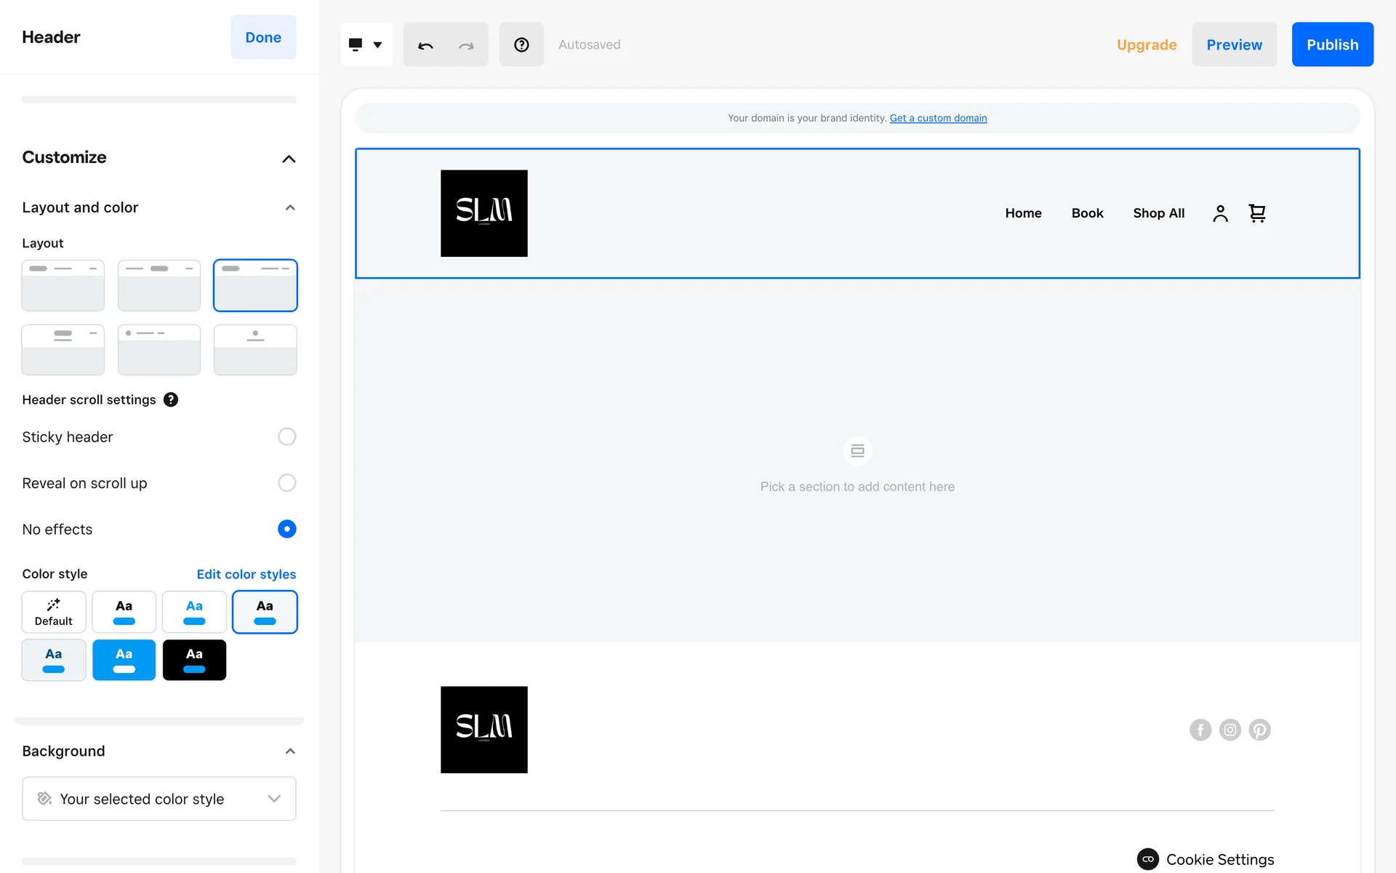Open header scroll settings help tooltip icon
The height and width of the screenshot is (873, 1396).
pos(171,399)
